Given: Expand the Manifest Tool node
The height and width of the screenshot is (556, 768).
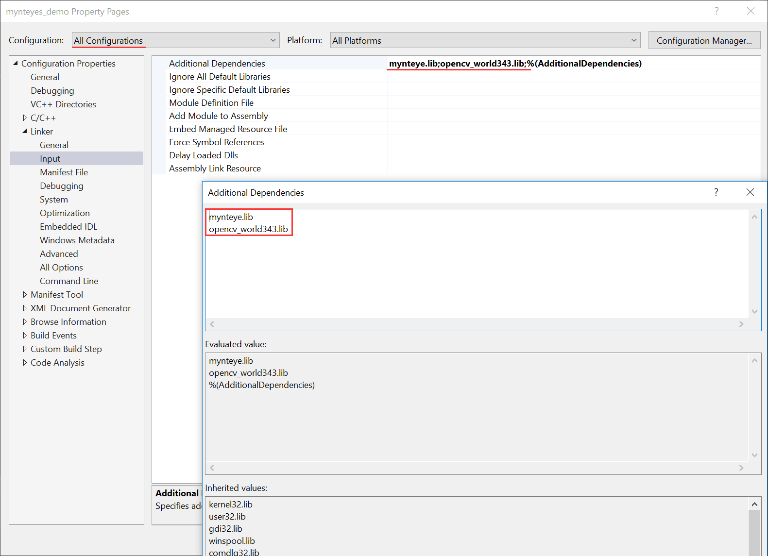Looking at the screenshot, I should [25, 295].
